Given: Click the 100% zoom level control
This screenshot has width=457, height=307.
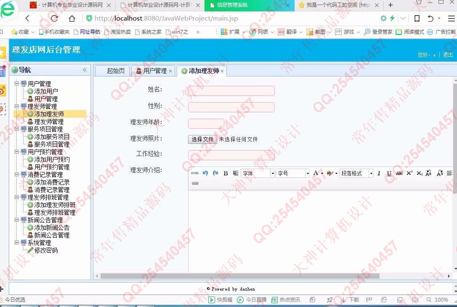Looking at the screenshot, I should pyautogui.click(x=438, y=300).
